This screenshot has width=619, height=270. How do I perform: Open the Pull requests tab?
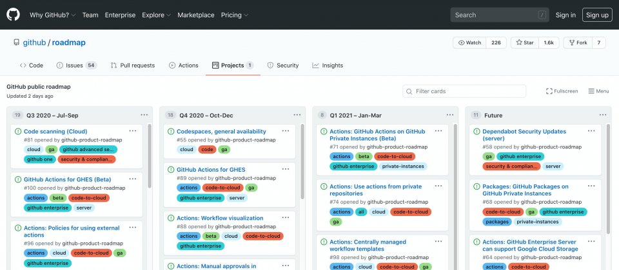pyautogui.click(x=133, y=66)
